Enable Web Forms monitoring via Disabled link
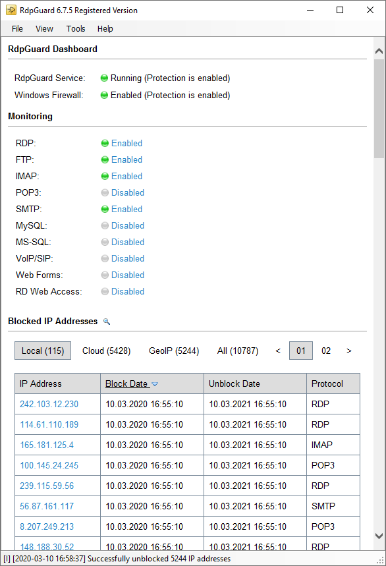The image size is (386, 566). (128, 275)
